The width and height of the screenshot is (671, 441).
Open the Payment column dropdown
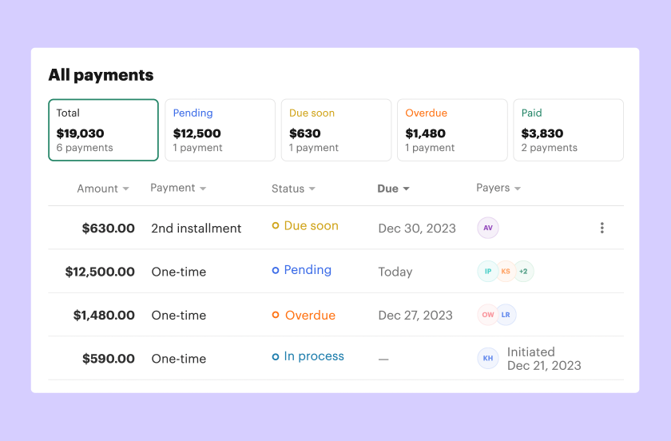[178, 189]
